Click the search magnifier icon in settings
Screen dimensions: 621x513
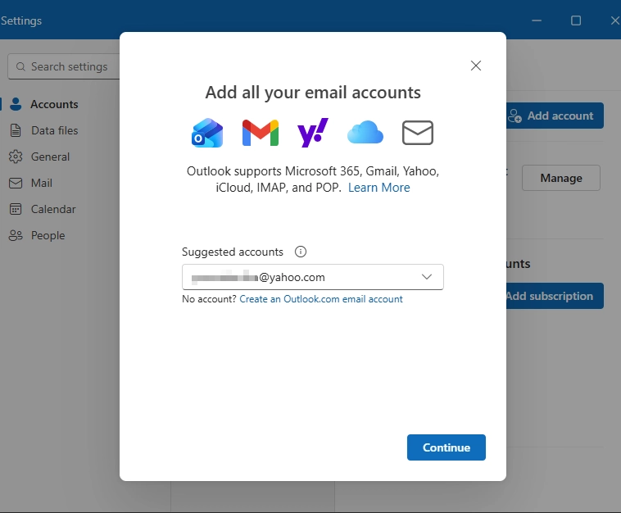pyautogui.click(x=20, y=66)
